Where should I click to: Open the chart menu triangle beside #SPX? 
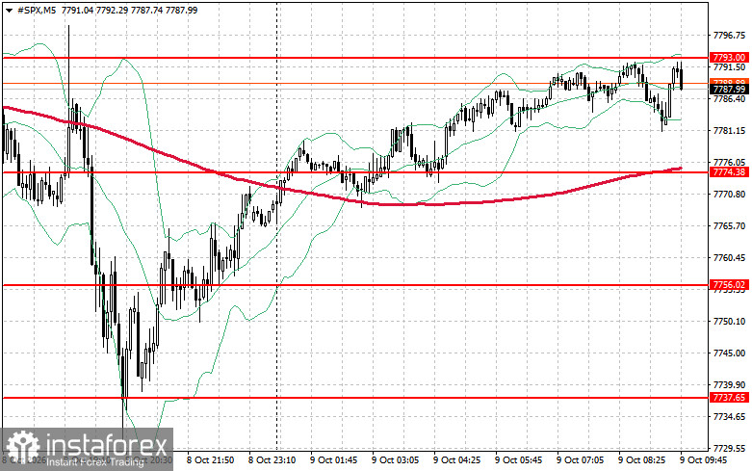[x=9, y=10]
